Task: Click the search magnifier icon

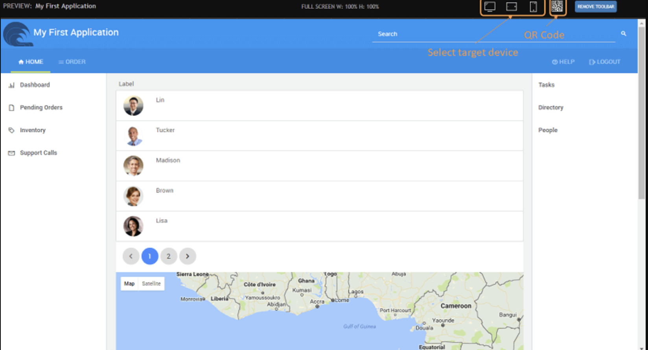Action: 623,34
